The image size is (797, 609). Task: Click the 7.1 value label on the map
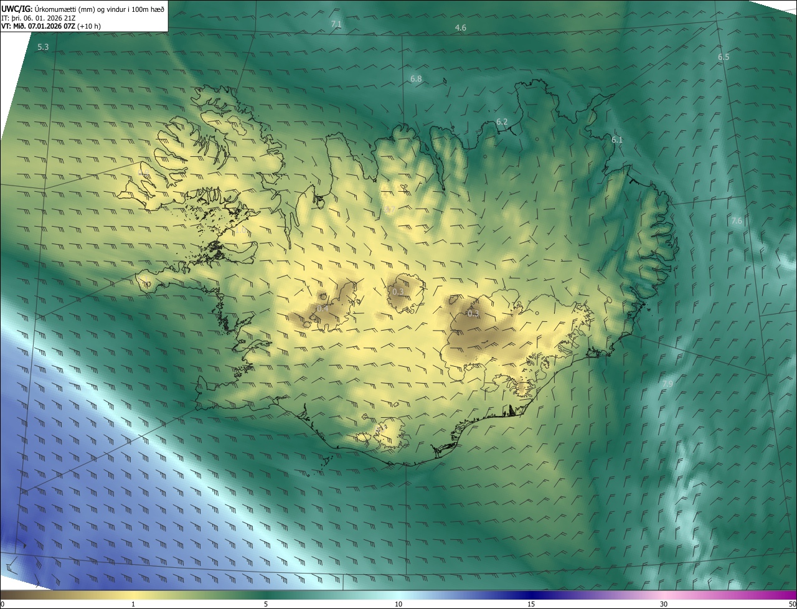coord(336,24)
